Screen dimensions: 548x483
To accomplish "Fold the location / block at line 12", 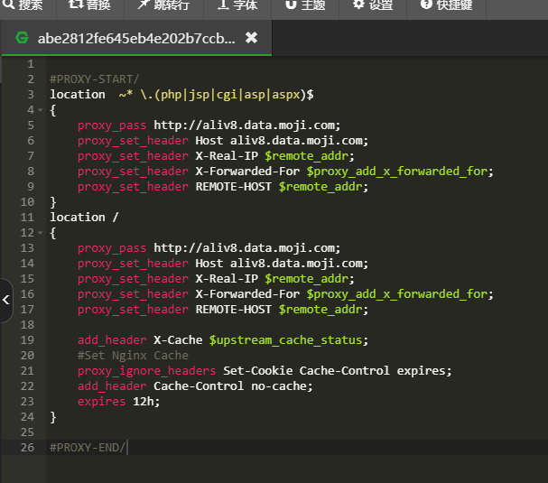I will [x=39, y=232].
